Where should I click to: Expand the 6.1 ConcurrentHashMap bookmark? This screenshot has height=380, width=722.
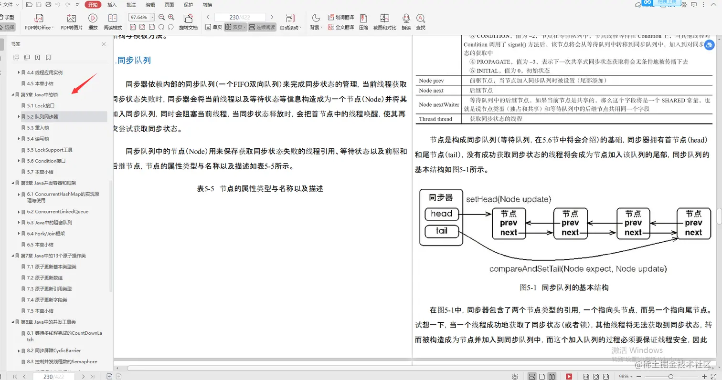point(19,194)
